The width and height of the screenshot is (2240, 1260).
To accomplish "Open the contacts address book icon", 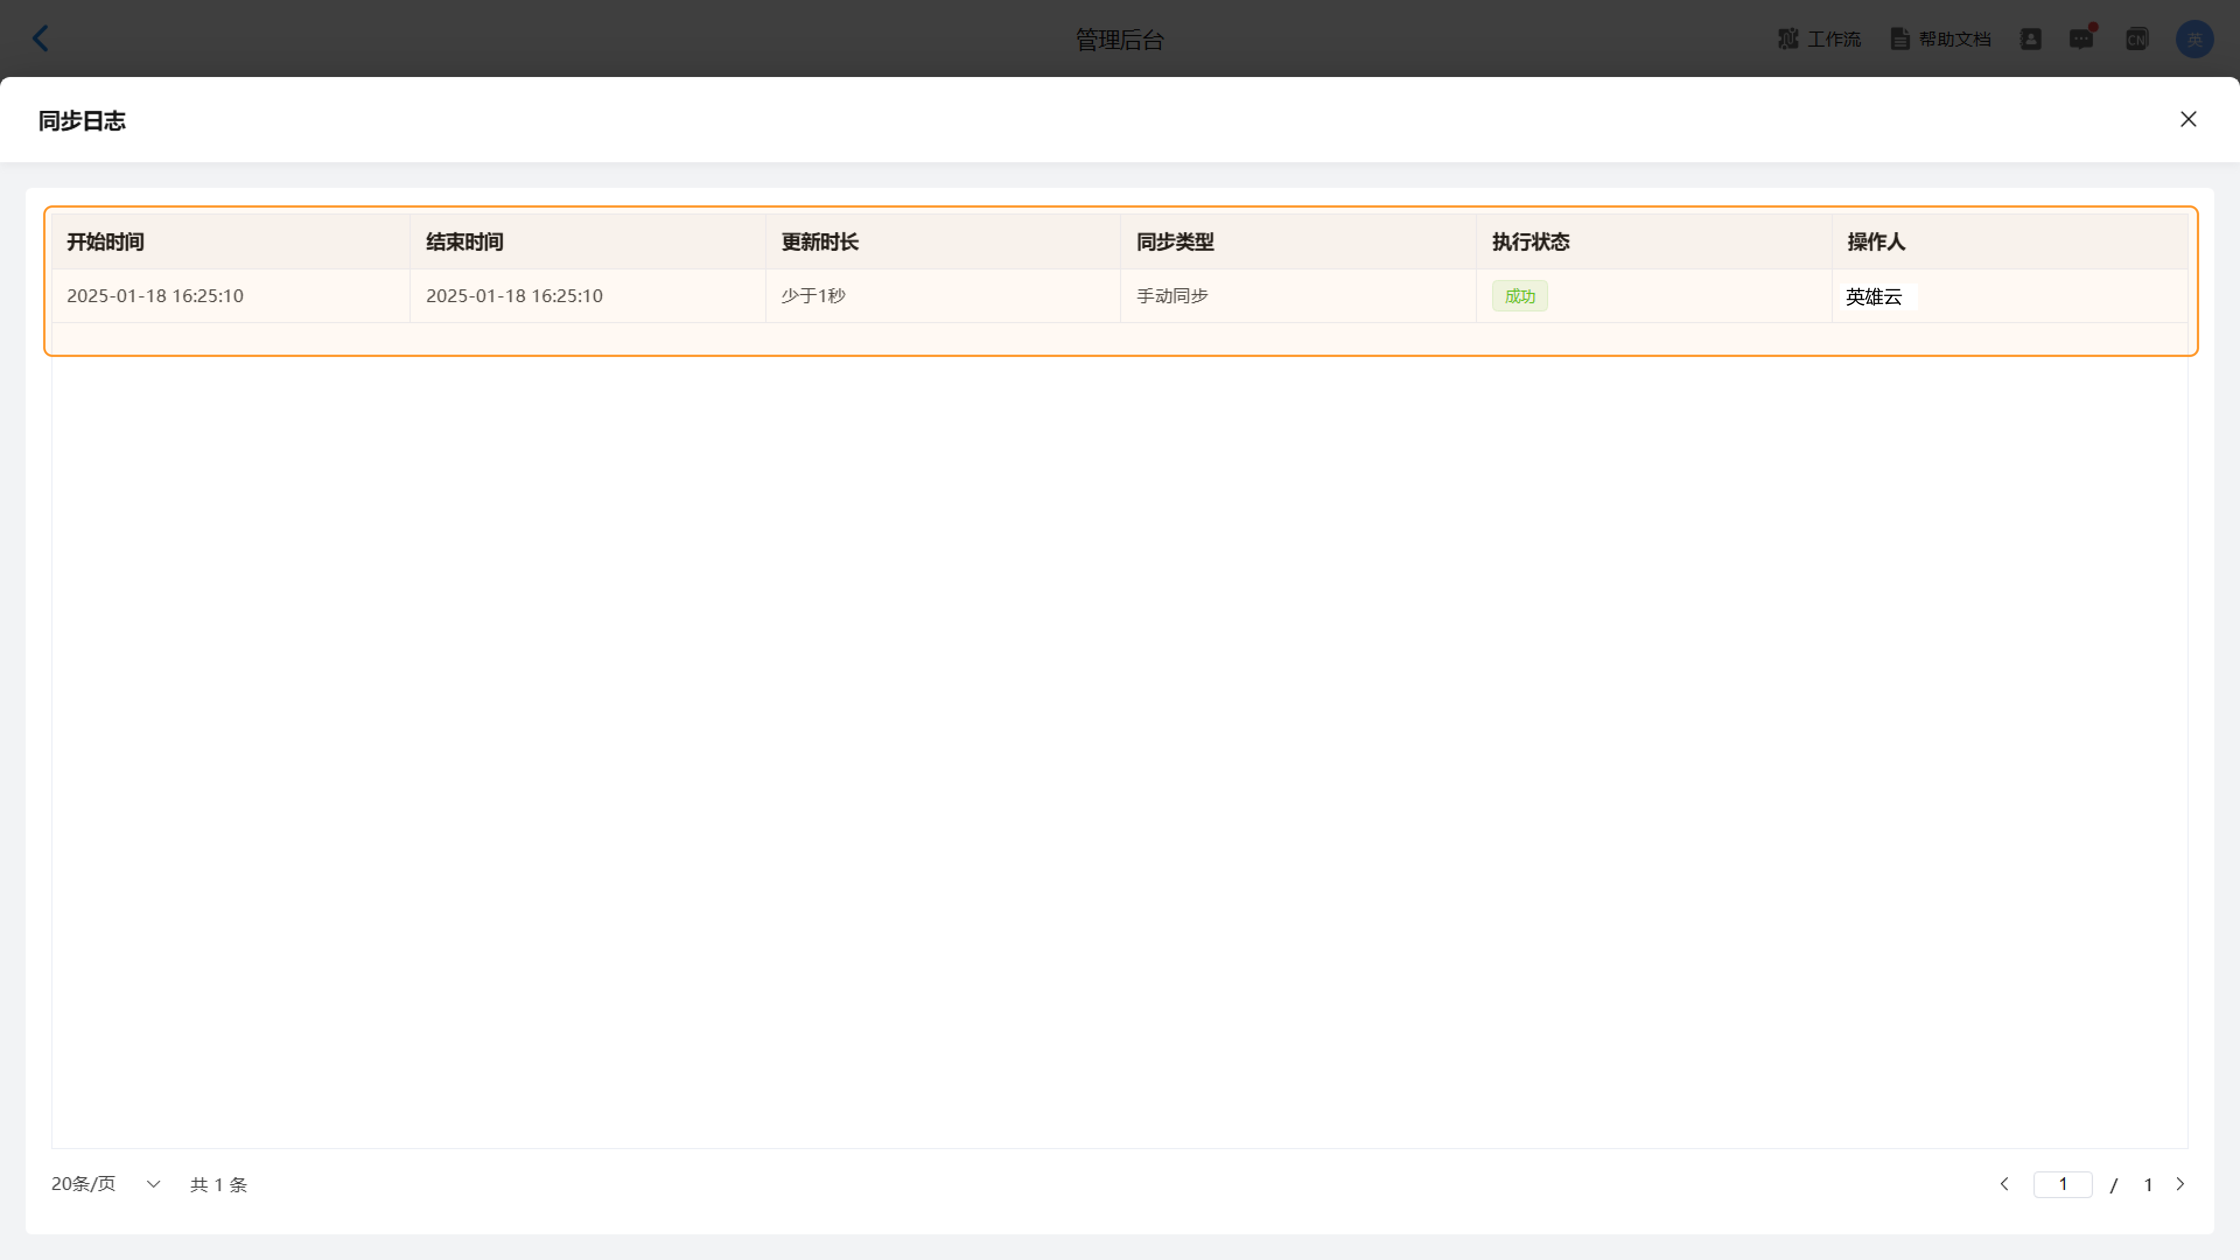I will pyautogui.click(x=2031, y=39).
